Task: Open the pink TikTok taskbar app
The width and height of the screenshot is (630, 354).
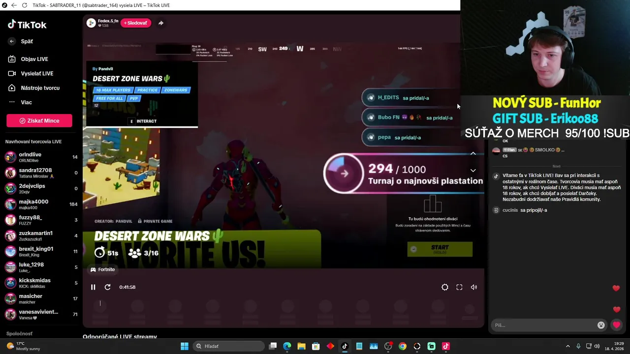Action: (x=446, y=346)
